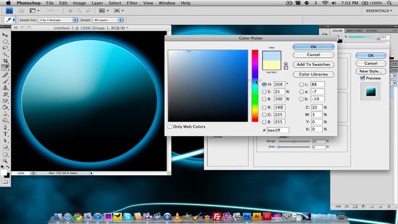Viewport: 398px width, 224px height.
Task: Click OK in the Layer Style dialog
Action: tap(371, 55)
